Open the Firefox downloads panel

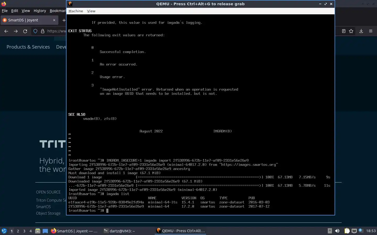(361, 31)
